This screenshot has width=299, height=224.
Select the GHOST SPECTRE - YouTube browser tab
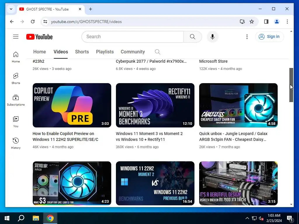pyautogui.click(x=51, y=9)
